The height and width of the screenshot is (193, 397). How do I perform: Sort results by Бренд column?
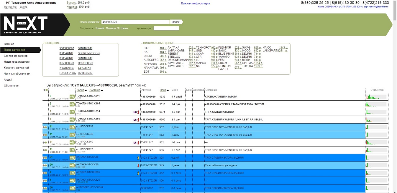[x=80, y=90]
